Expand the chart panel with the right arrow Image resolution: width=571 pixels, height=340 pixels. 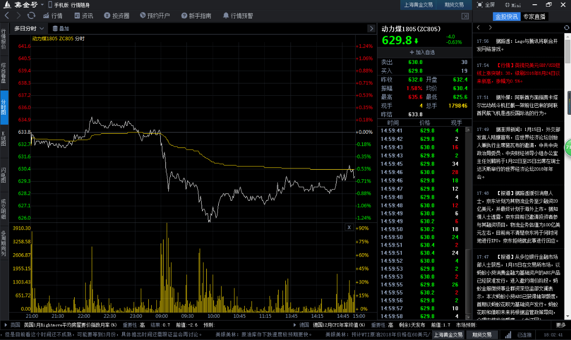pyautogui.click(x=371, y=28)
